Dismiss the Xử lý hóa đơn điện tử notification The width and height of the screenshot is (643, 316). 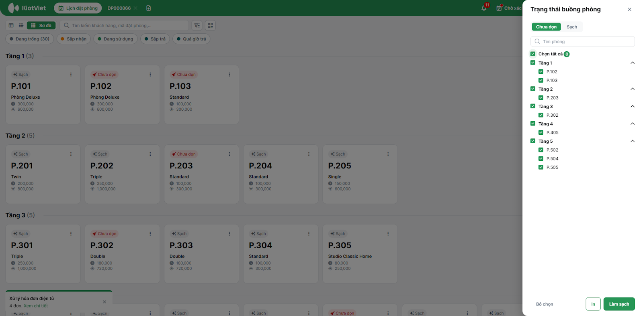[x=104, y=302]
